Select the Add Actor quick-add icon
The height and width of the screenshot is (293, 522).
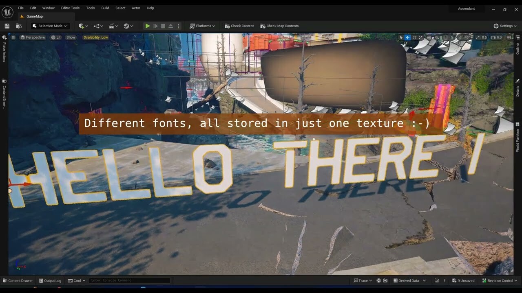point(81,26)
